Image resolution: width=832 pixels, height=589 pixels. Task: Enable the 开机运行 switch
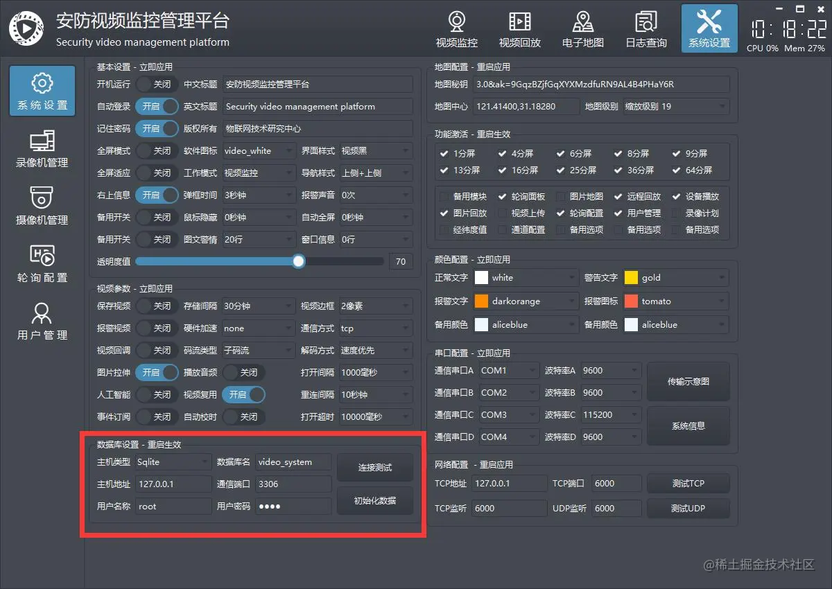[x=157, y=84]
